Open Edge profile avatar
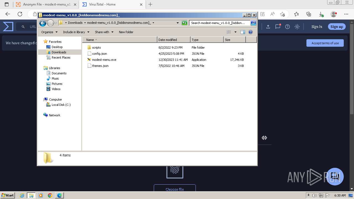 334,14
